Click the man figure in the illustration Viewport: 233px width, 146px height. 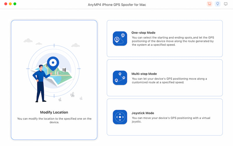coord(41,83)
